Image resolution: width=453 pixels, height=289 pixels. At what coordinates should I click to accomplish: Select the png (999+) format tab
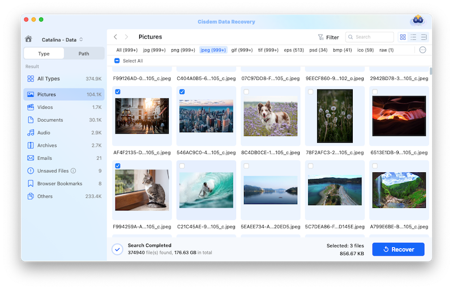(x=184, y=50)
